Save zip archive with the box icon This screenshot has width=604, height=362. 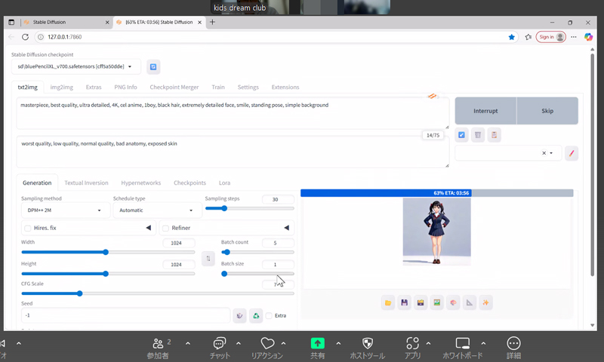pyautogui.click(x=421, y=302)
